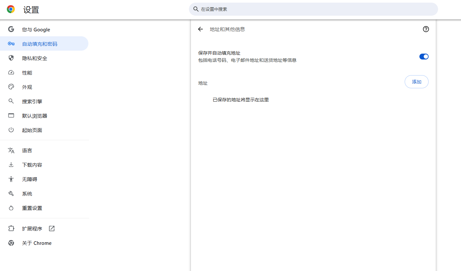
Task: Click the magnifier icon for 搜索引擎
Action: click(x=11, y=101)
